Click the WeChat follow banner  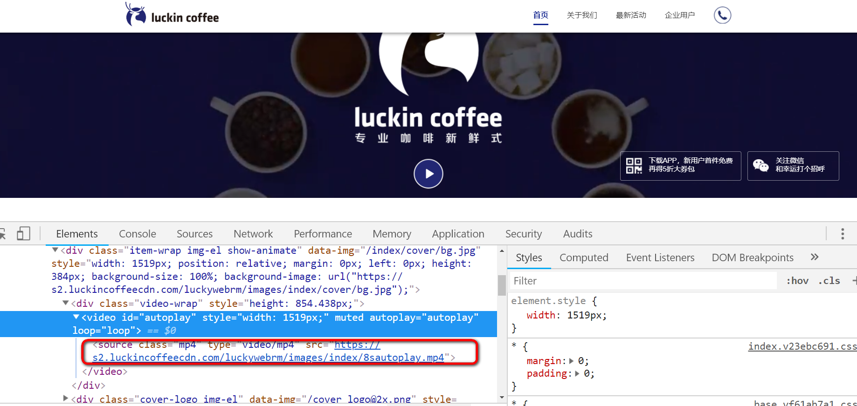[793, 166]
